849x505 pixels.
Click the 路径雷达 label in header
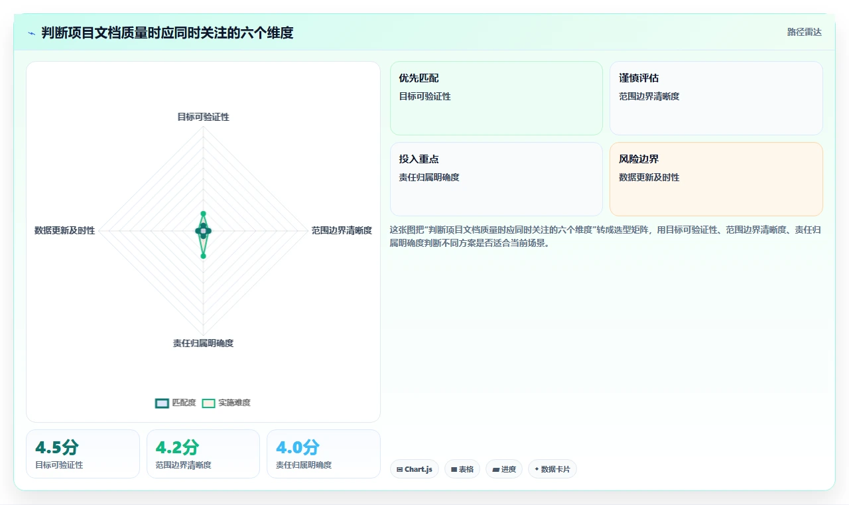click(x=804, y=32)
